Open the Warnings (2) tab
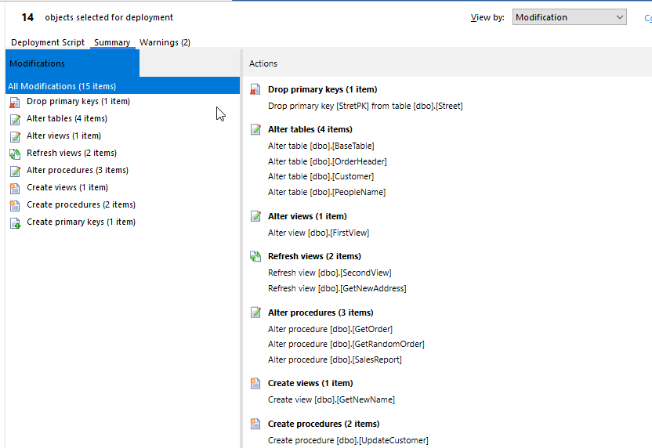 pos(165,42)
